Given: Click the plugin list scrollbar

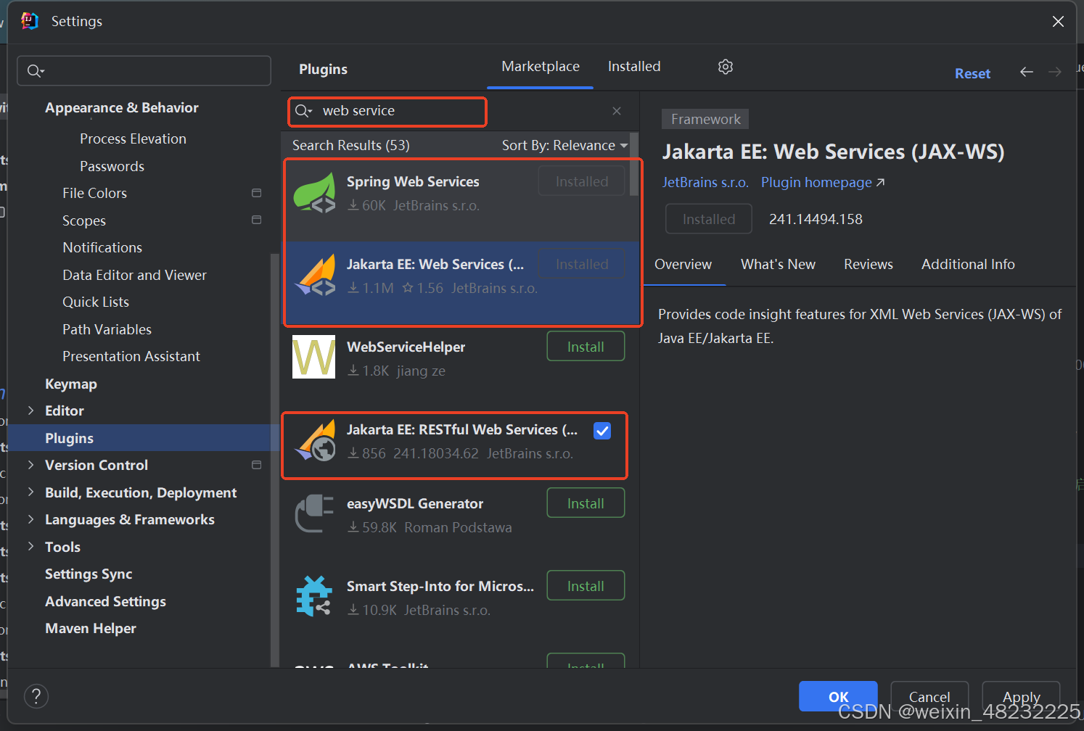Looking at the screenshot, I should (634, 165).
